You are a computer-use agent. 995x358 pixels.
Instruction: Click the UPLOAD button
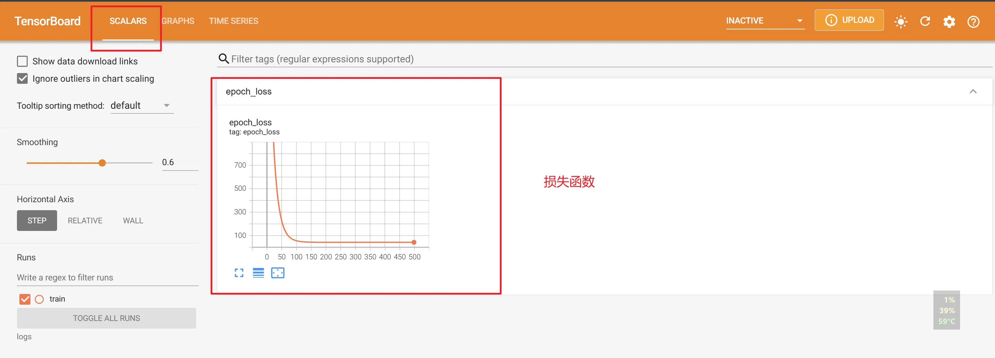point(849,20)
